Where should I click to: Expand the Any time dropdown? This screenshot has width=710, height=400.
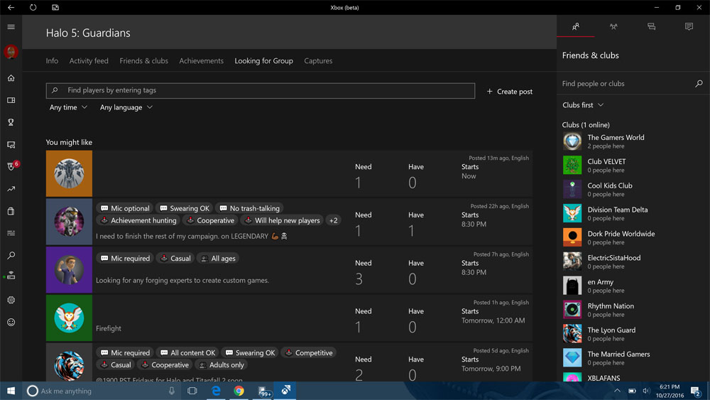click(x=68, y=107)
